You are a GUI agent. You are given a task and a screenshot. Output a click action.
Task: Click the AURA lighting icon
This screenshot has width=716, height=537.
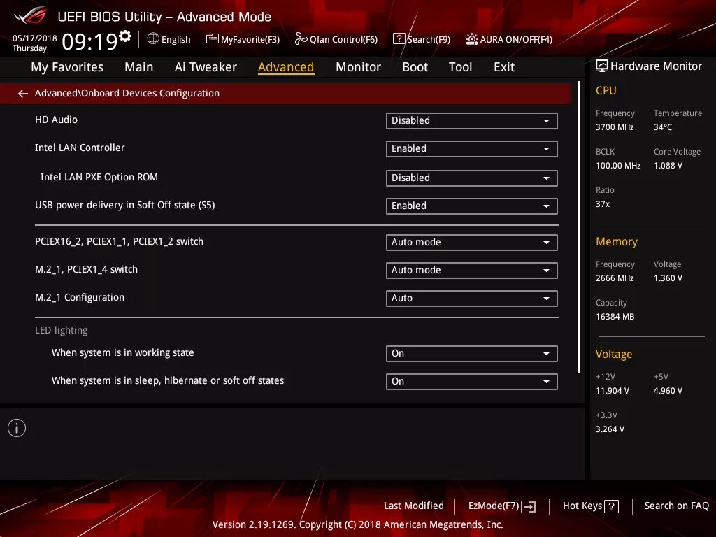tap(472, 39)
